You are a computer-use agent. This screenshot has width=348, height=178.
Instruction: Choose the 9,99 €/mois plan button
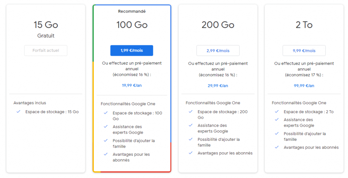pos(304,51)
